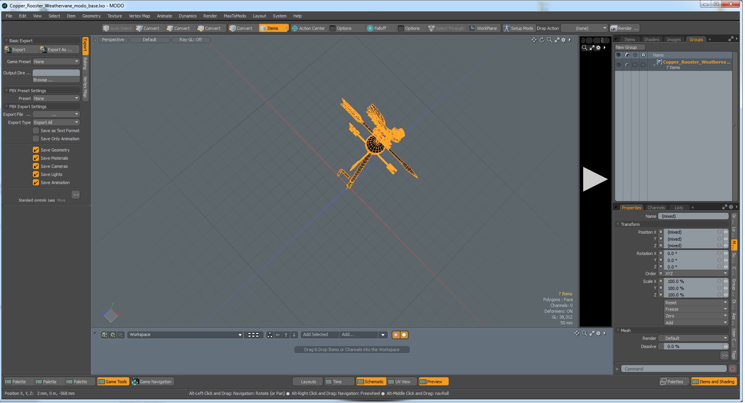Uncheck Save Cameras
Viewport: 745px width, 403px height.
pos(36,166)
